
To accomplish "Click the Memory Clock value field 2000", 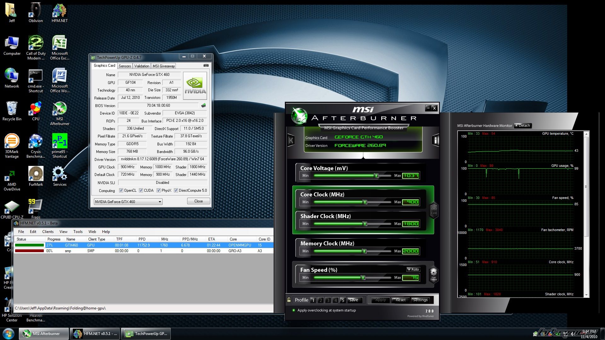I will tap(411, 251).
